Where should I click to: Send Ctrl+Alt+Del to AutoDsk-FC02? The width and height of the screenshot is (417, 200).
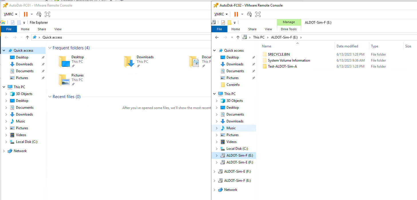pyautogui.click(x=249, y=14)
